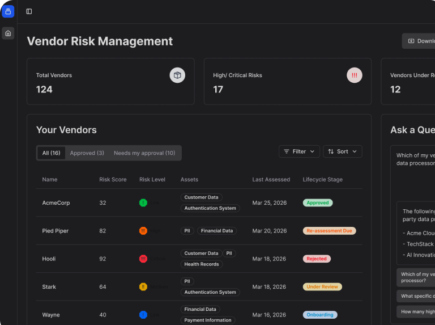
Task: Open the Hooli vendor row
Action: 199,259
